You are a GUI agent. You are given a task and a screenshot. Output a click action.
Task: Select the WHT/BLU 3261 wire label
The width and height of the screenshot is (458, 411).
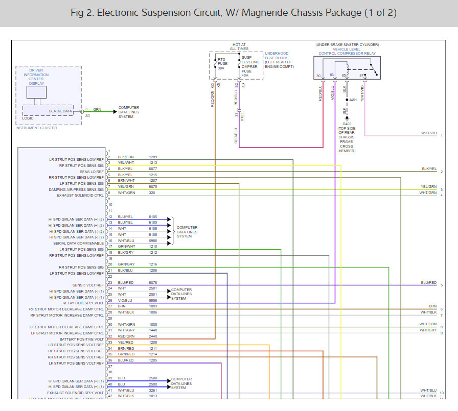click(138, 390)
